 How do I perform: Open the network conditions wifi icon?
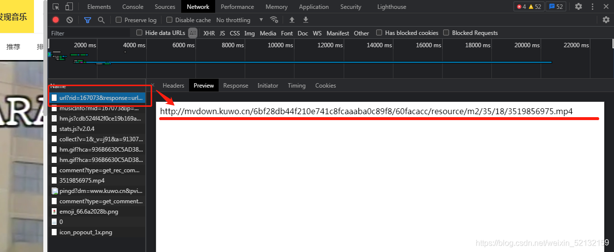coord(274,20)
